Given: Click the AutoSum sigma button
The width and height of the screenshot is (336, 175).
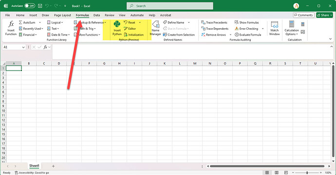Looking at the screenshot, I should 27,22.
